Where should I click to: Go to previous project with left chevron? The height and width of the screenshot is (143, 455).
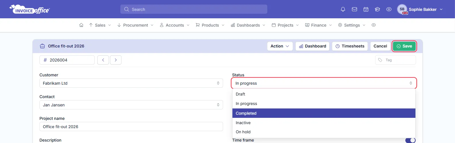click(x=103, y=60)
